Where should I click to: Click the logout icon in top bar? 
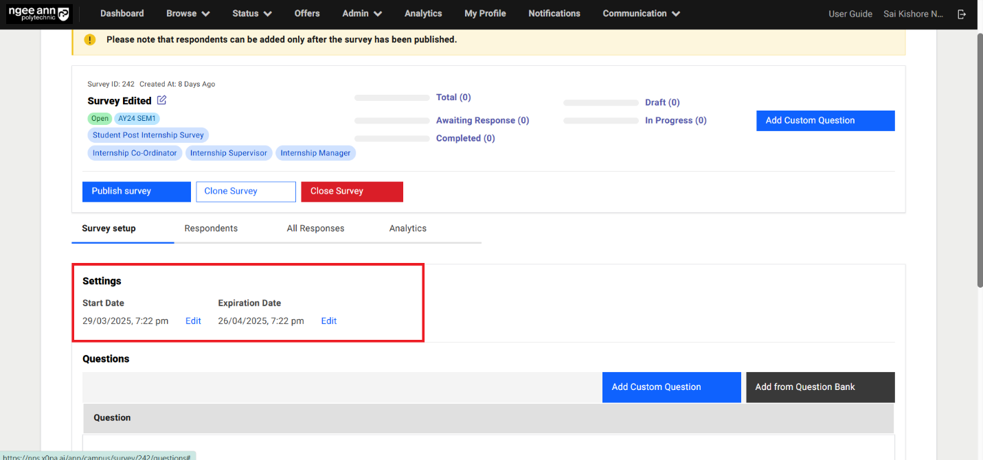point(962,14)
